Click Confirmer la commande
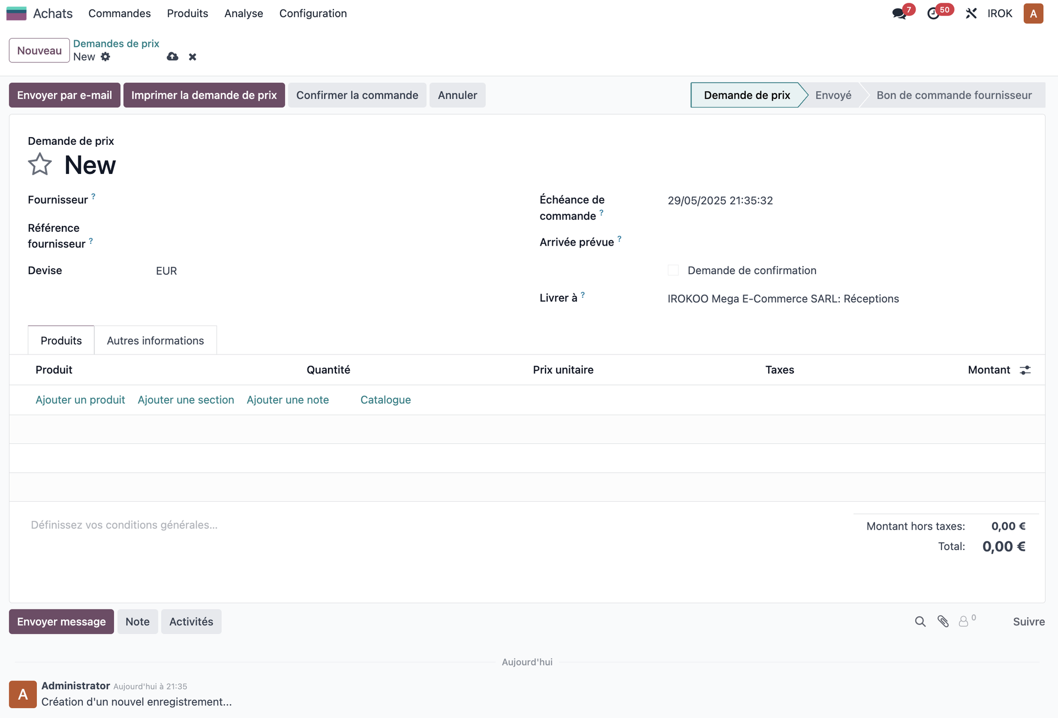Image resolution: width=1058 pixels, height=718 pixels. pyautogui.click(x=357, y=95)
